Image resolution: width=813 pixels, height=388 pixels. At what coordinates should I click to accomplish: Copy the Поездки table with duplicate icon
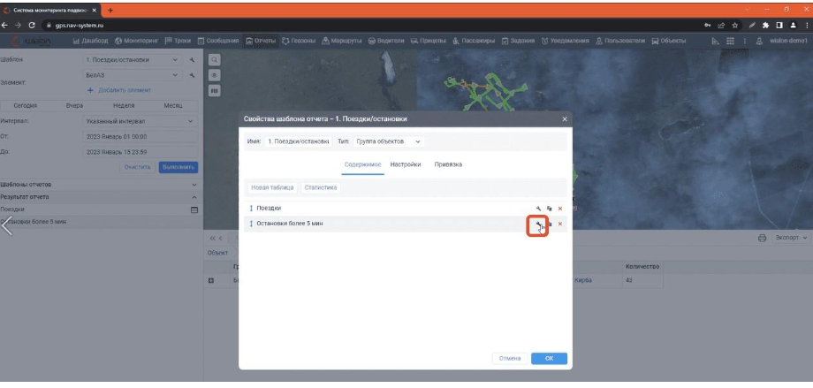point(549,209)
